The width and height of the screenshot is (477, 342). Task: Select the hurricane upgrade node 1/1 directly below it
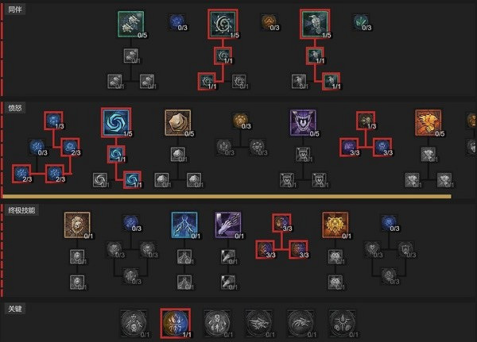coord(116,154)
